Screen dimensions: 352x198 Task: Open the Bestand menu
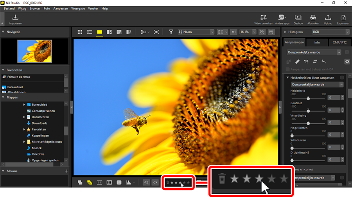pos(9,9)
